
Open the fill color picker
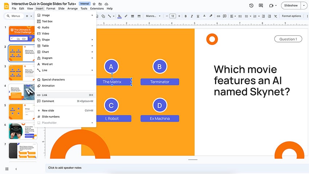[120, 16]
